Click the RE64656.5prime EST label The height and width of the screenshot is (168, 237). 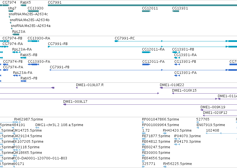coord(156,158)
